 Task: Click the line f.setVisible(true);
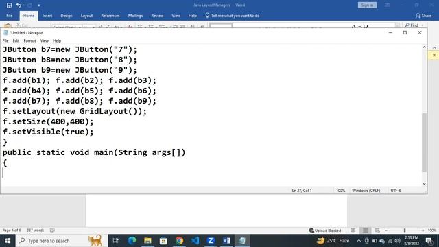[x=48, y=132]
